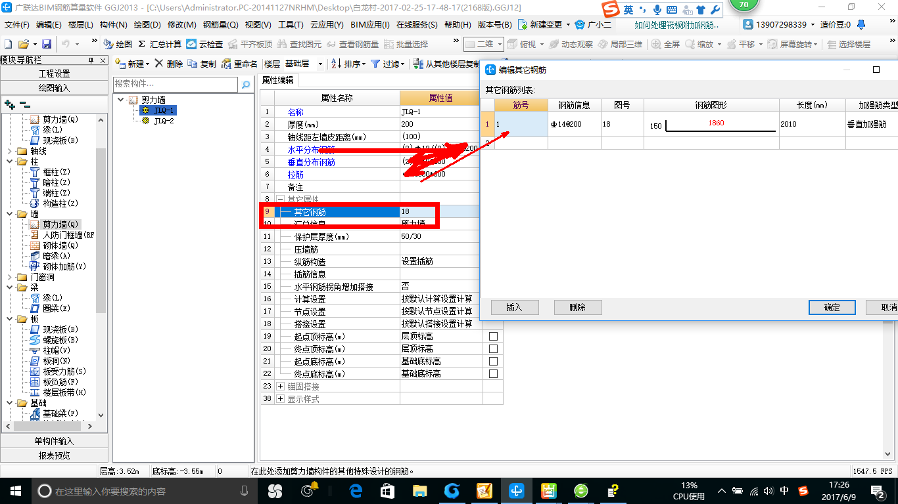898x504 pixels.
Task: Tick checkbox for 终点底标高(m) row
Action: [x=493, y=373]
